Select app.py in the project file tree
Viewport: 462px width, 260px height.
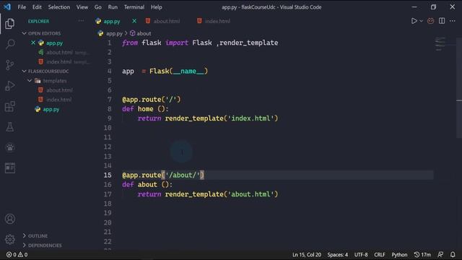pyautogui.click(x=51, y=109)
